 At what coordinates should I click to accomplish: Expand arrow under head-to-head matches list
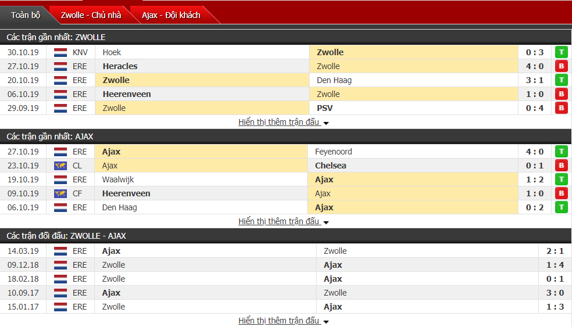coord(326,322)
